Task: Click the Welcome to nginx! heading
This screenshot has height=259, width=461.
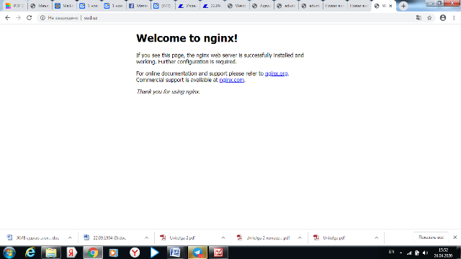Action: (x=187, y=38)
